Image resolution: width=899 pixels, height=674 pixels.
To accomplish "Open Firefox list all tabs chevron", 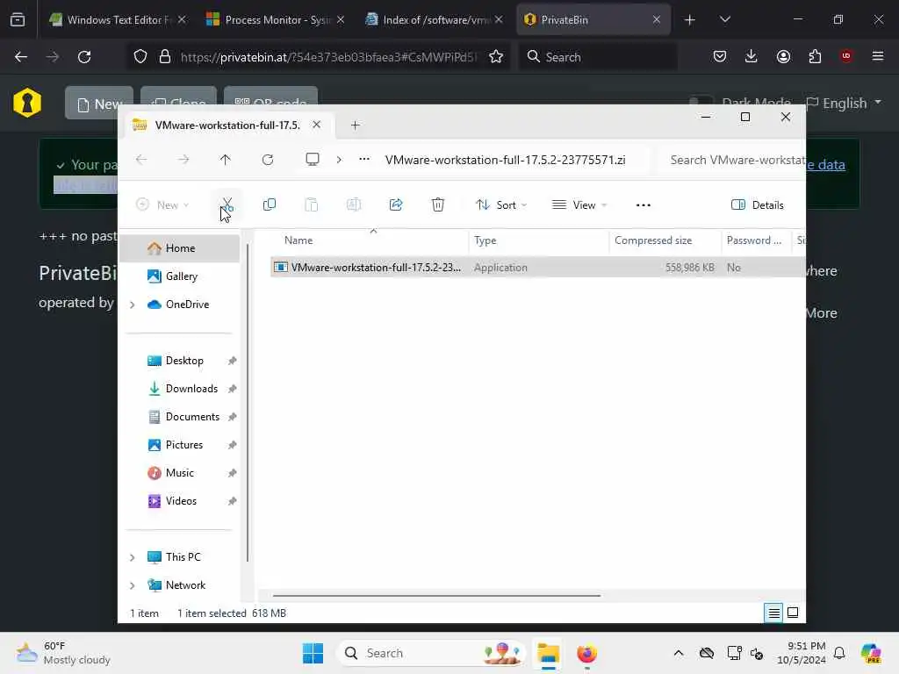I will pos(724,19).
